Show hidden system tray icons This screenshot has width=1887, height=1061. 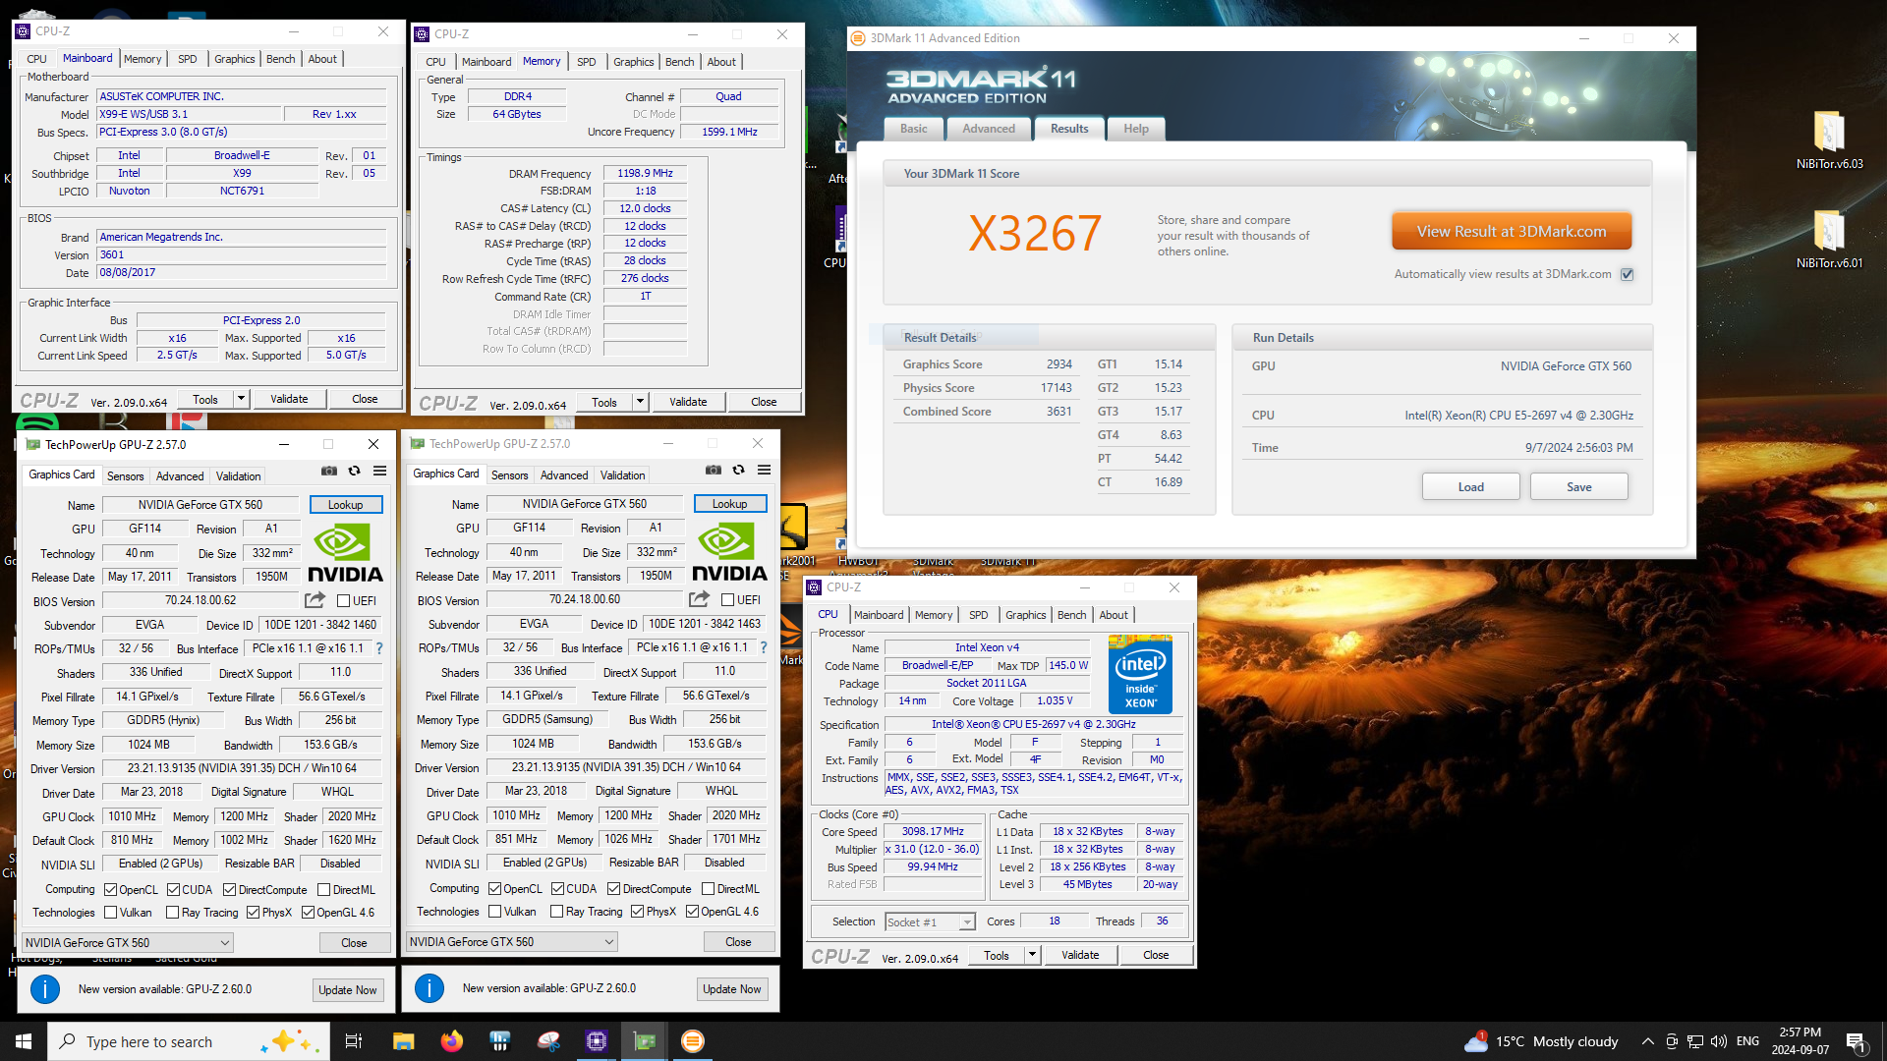(1647, 1041)
